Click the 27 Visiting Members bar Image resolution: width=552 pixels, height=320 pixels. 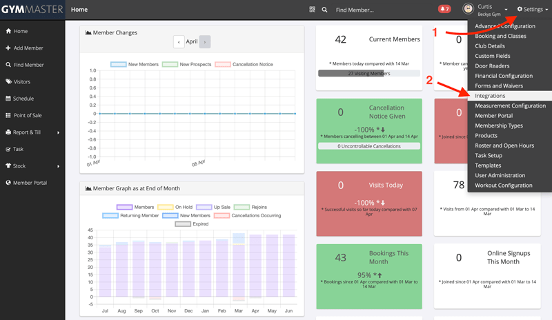[x=369, y=73]
